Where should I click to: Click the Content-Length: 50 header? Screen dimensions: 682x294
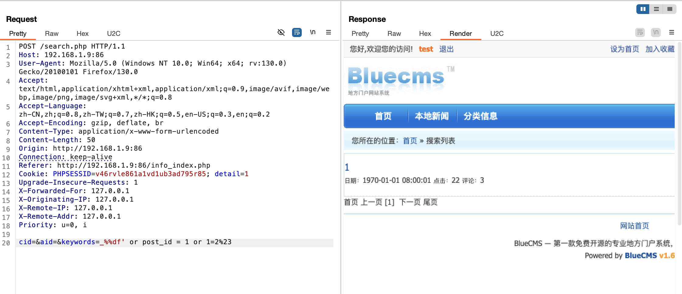point(57,140)
